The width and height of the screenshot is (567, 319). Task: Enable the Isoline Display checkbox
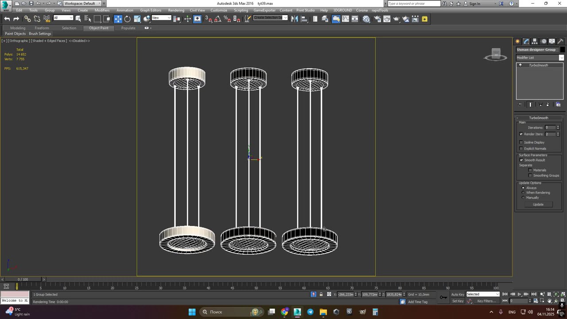click(521, 142)
